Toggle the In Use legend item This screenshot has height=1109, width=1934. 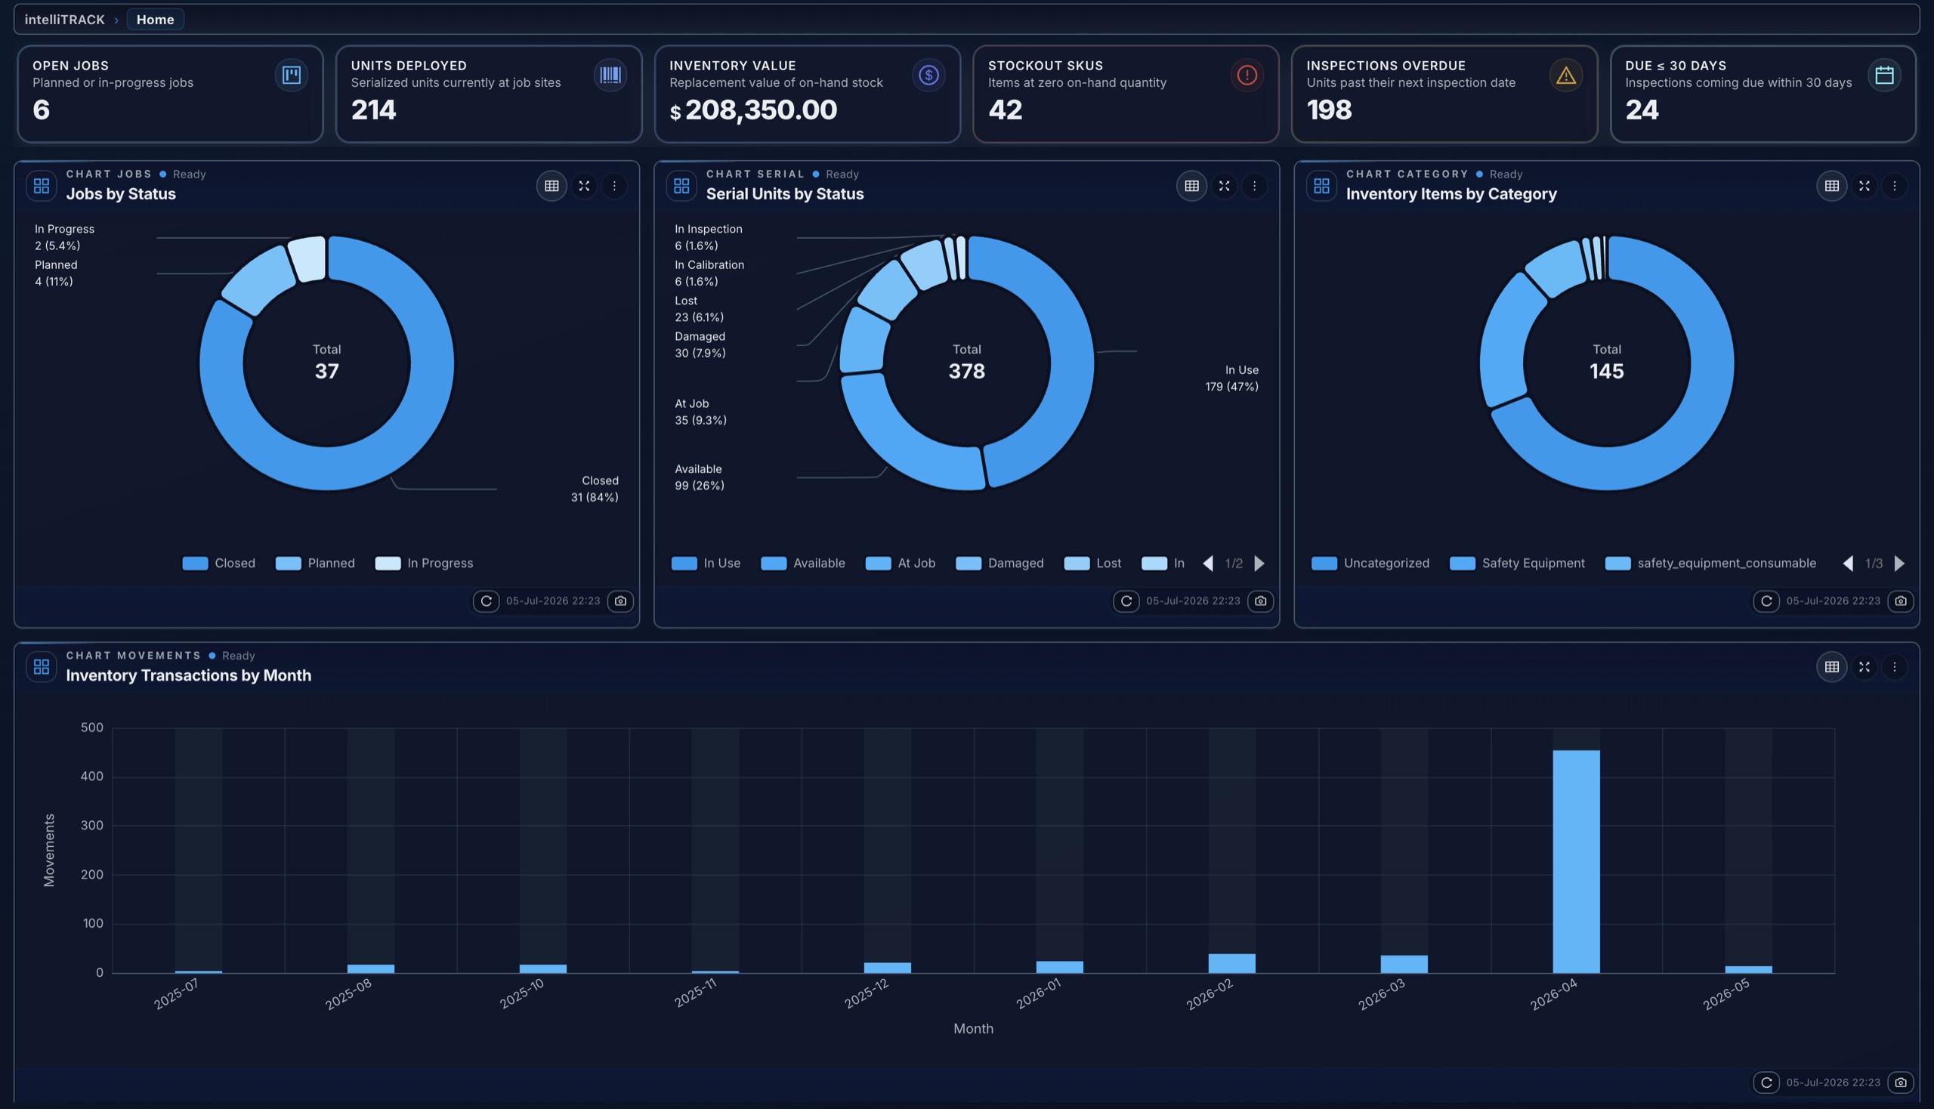(706, 563)
